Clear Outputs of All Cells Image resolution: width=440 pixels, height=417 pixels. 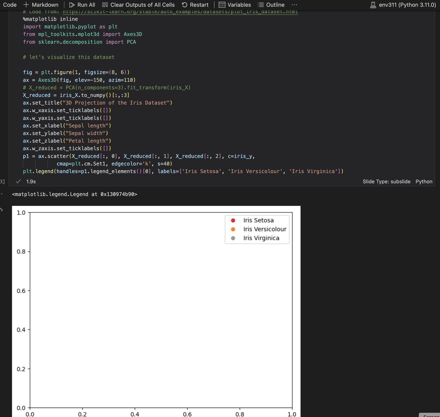tap(138, 5)
